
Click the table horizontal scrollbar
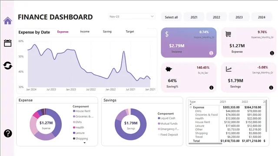pos(205,143)
